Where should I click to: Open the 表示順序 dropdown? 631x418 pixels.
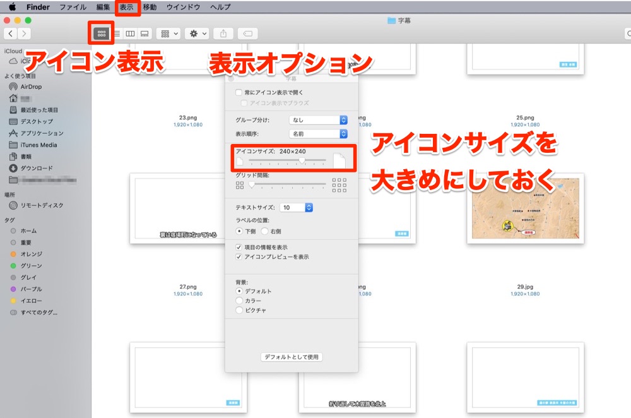point(318,134)
